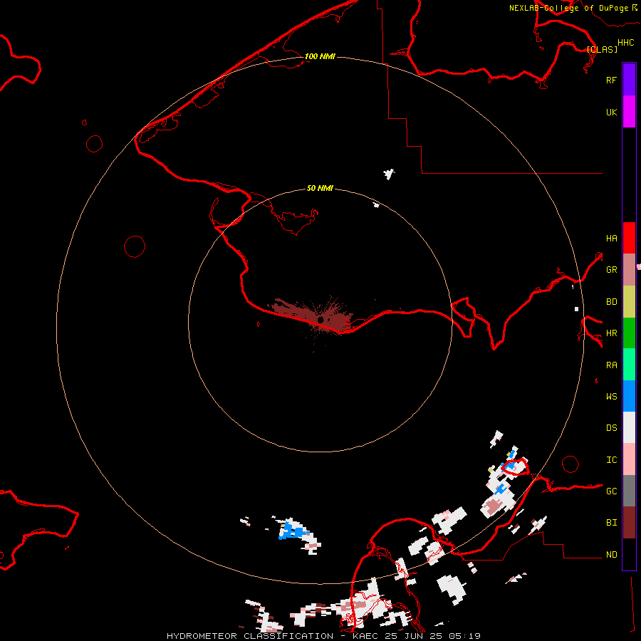The height and width of the screenshot is (641, 641).
Task: Click the BI brown legend swatch
Action: click(x=629, y=523)
